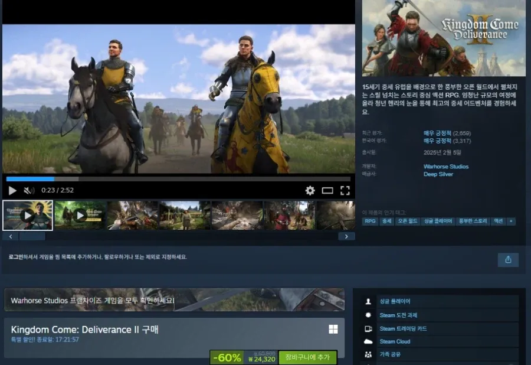Play the trailer video
The width and height of the screenshot is (531, 365).
(12, 190)
